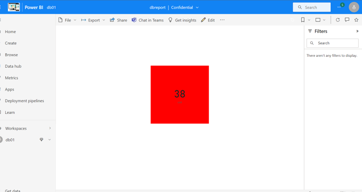Open the File menu dropdown

[67, 20]
